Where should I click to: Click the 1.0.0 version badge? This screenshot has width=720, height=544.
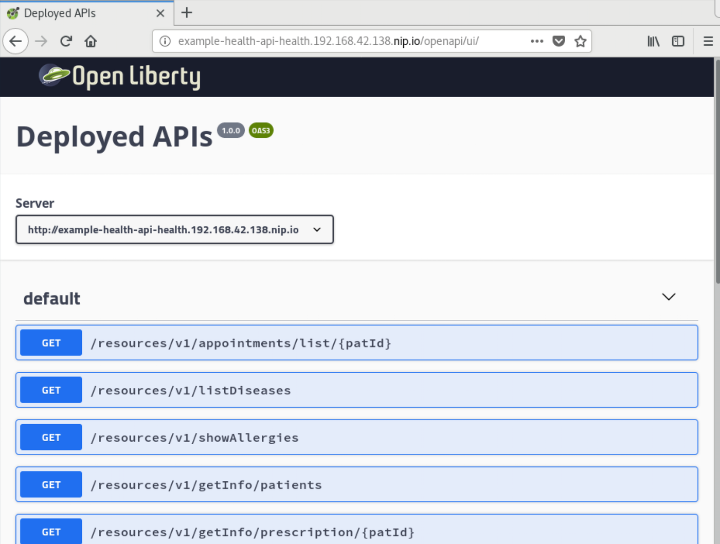[231, 131]
